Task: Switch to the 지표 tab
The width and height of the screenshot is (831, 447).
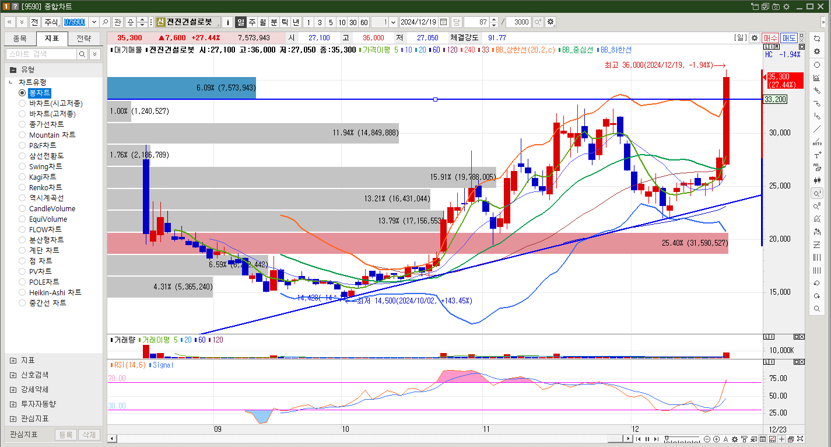Action: pyautogui.click(x=52, y=39)
